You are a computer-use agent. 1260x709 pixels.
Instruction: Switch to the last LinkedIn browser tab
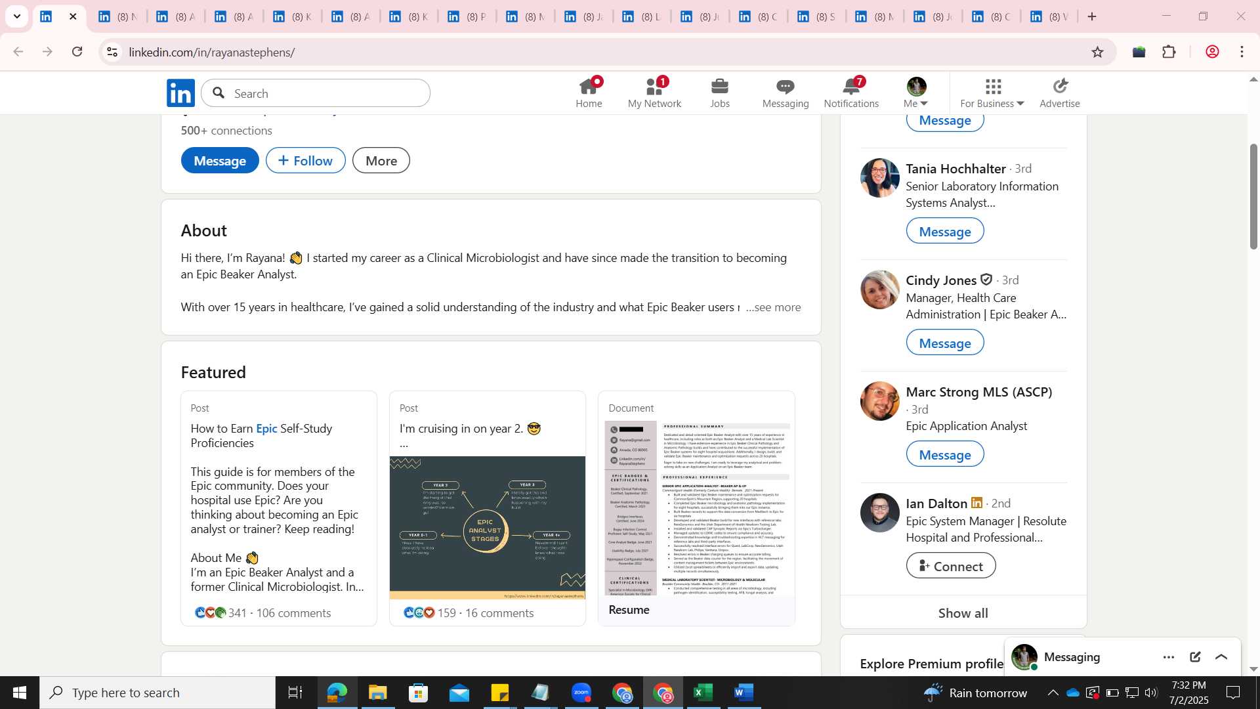(1049, 16)
